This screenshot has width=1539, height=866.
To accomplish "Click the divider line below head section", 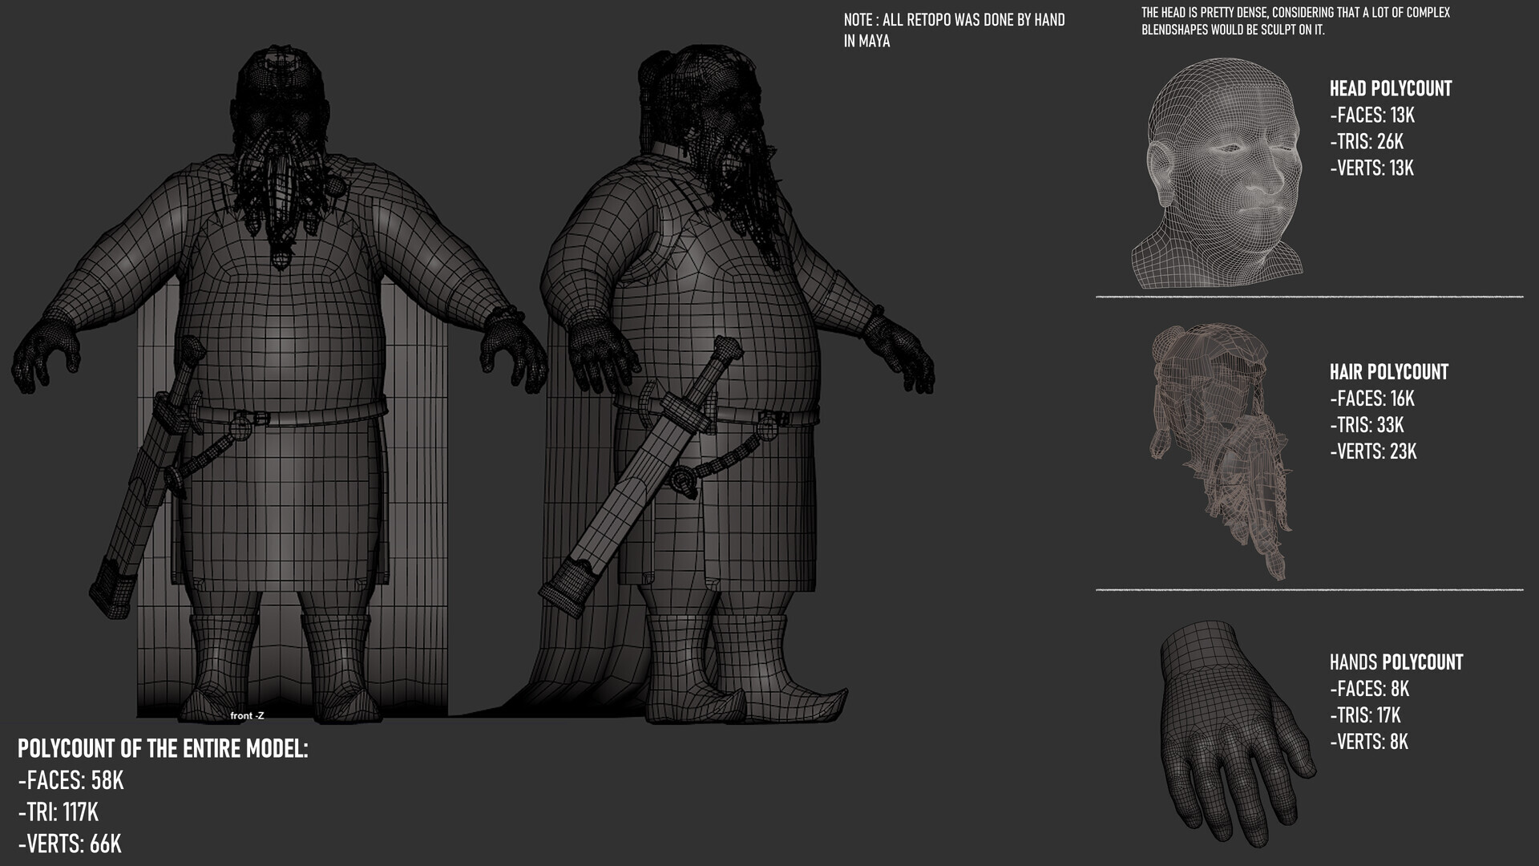I will 1309,297.
